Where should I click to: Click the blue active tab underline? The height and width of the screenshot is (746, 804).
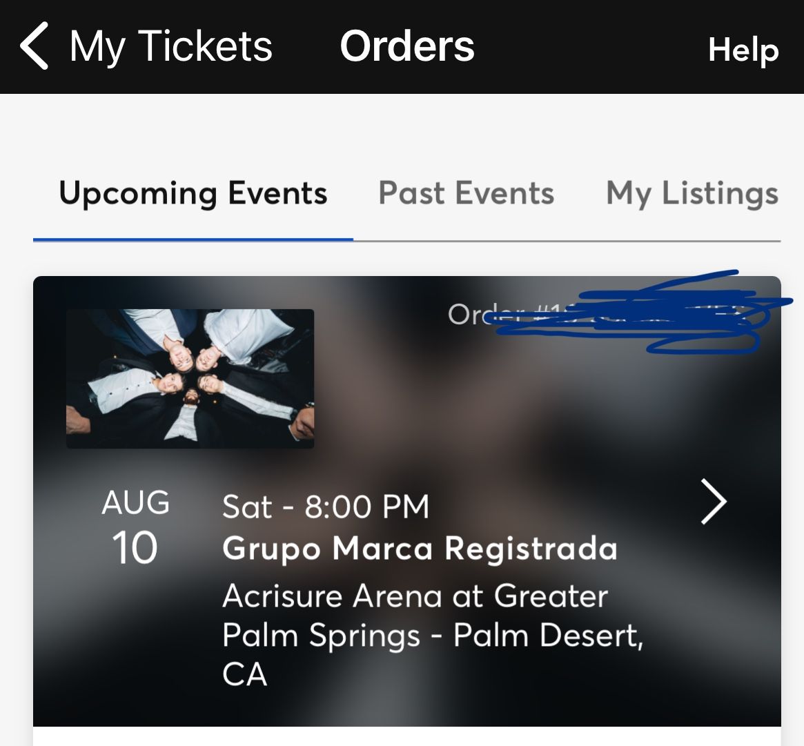click(193, 239)
